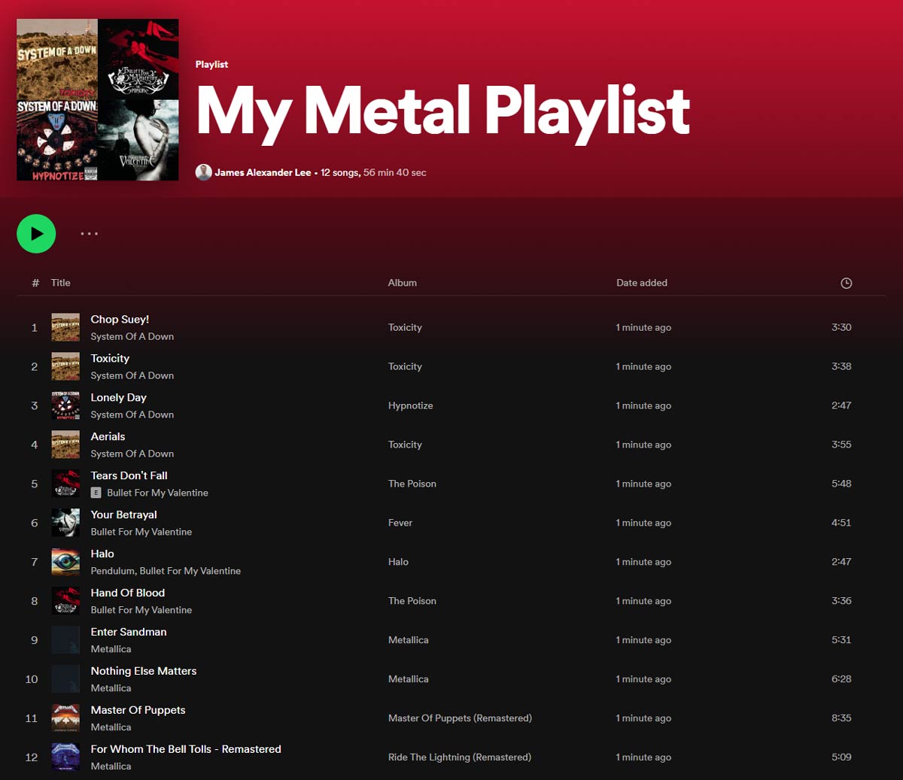The height and width of the screenshot is (780, 903).
Task: Sort by the Date added column header
Action: pos(641,283)
